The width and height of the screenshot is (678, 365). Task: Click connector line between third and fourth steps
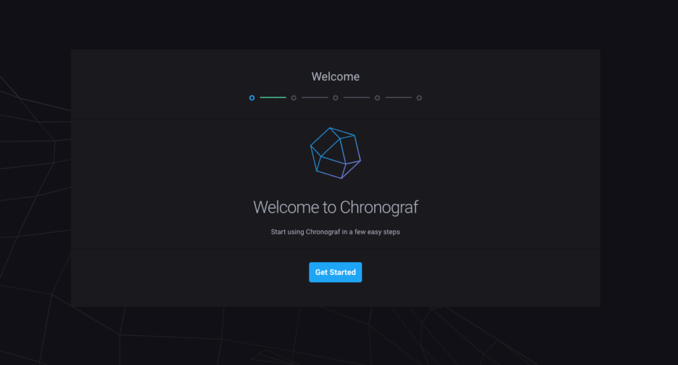coord(356,98)
